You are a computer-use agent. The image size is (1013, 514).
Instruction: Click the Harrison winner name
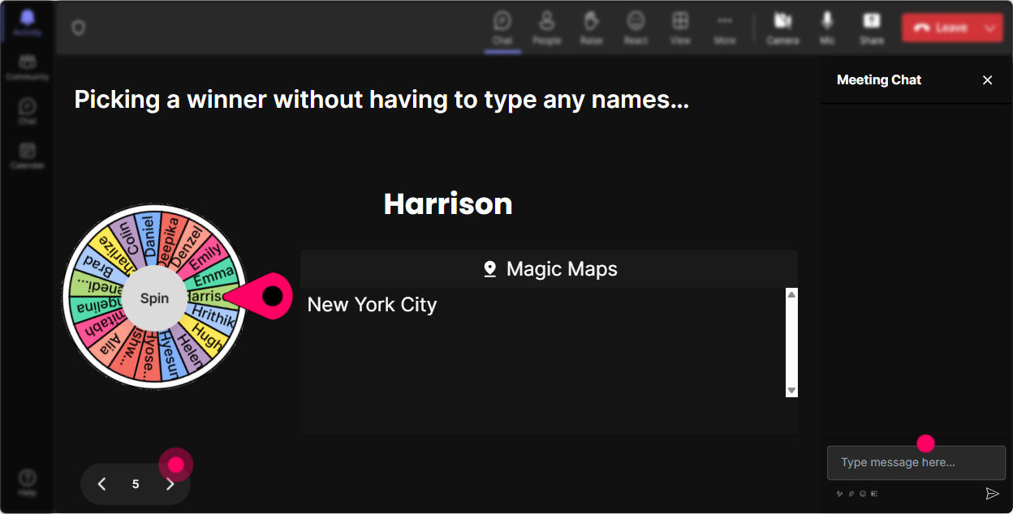[448, 203]
